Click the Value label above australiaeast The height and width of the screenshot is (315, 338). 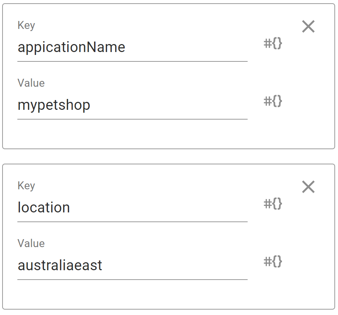pos(31,243)
